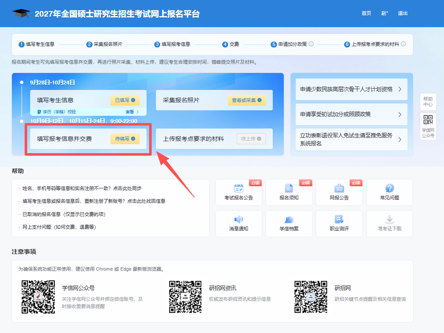Screen dimensions: 444x333
Task: Expand 申请少数民族高层次骨干人才计划资格 chevron
Action: tap(400, 89)
